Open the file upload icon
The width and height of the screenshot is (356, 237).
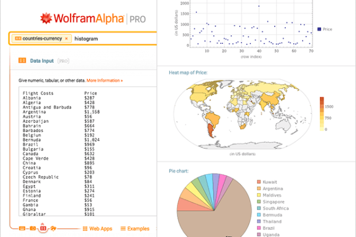coord(53,228)
